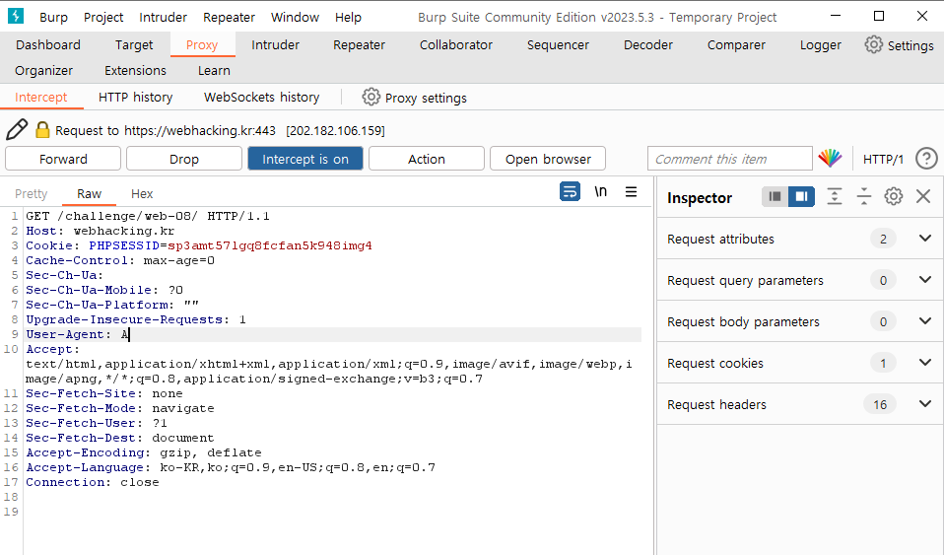Toggle the Intercept is on button
Image resolution: width=944 pixels, height=555 pixels.
(305, 159)
